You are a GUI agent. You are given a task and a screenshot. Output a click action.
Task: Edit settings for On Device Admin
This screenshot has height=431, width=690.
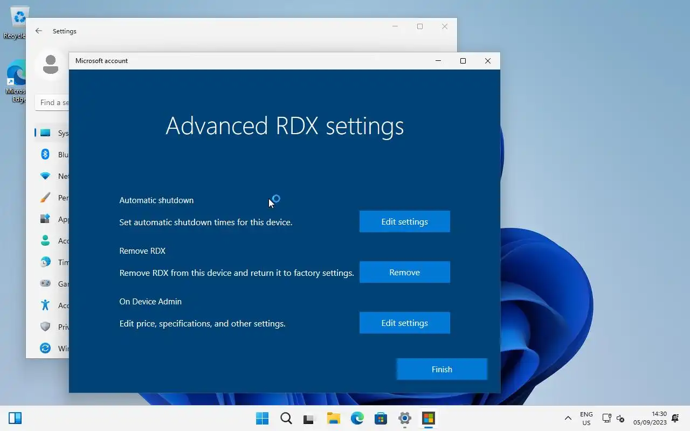(405, 323)
